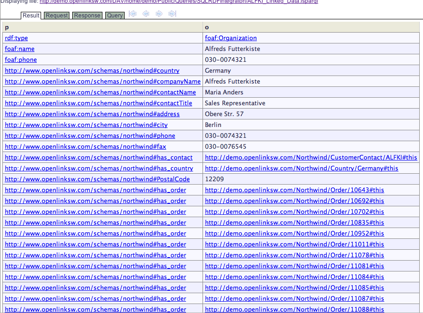Click the rdf:type property link
The height and width of the screenshot is (313, 423).
coord(16,38)
